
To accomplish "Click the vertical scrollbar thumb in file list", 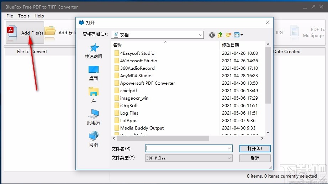I will click(268, 75).
